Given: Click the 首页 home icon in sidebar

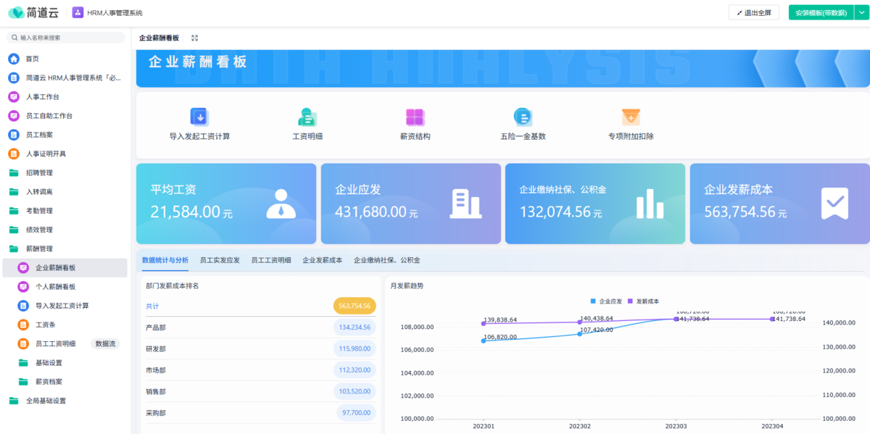Looking at the screenshot, I should click(14, 59).
